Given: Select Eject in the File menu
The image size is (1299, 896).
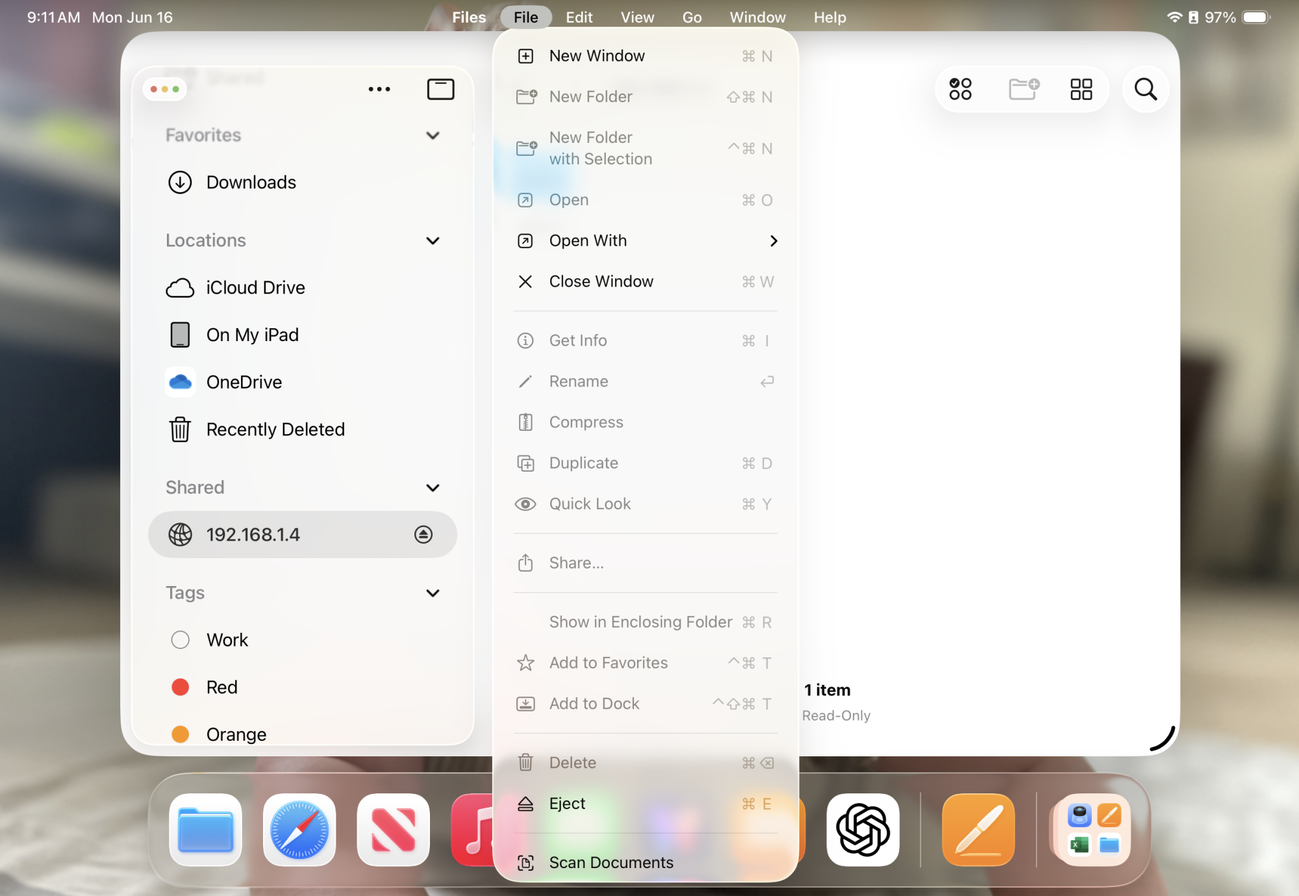Looking at the screenshot, I should point(567,804).
